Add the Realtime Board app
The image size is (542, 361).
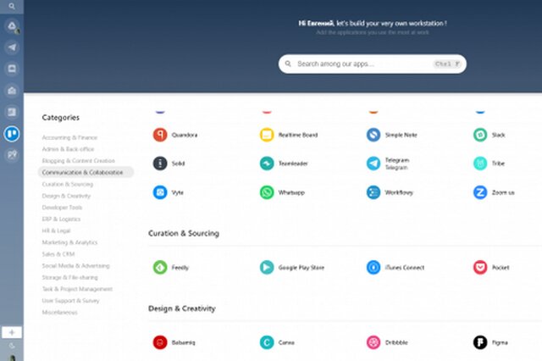289,135
